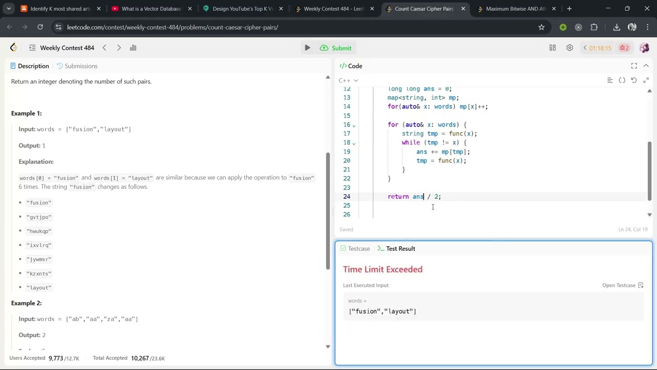
Task: Switch to the Submissions tab
Action: point(77,66)
